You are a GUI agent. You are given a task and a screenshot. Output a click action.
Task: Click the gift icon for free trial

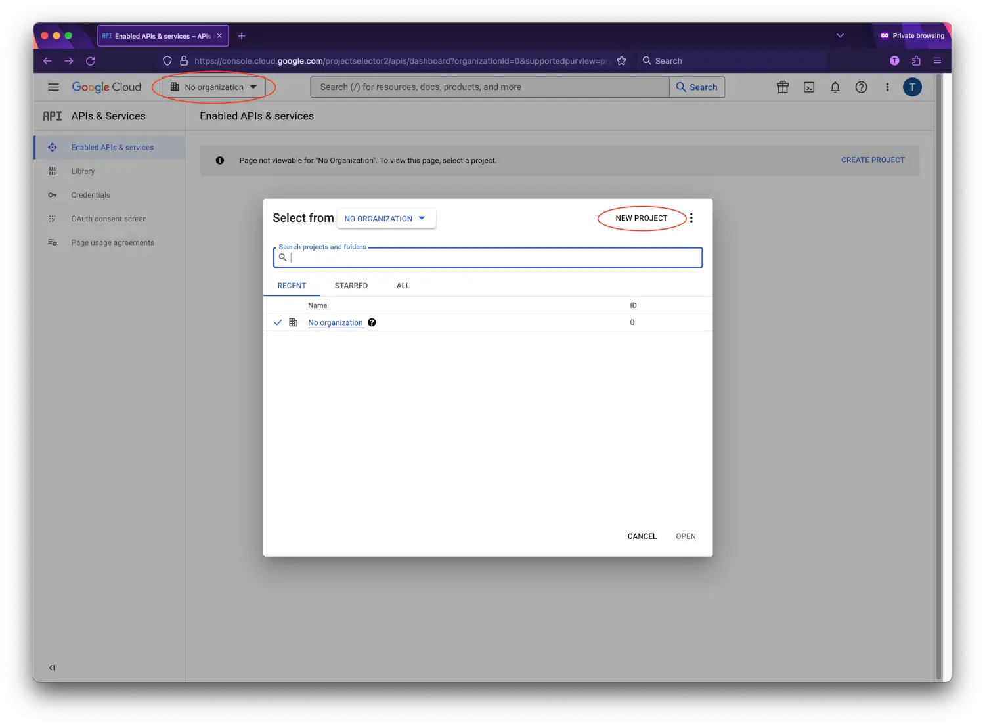783,87
